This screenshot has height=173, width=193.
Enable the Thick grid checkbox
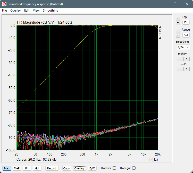click(x=134, y=168)
